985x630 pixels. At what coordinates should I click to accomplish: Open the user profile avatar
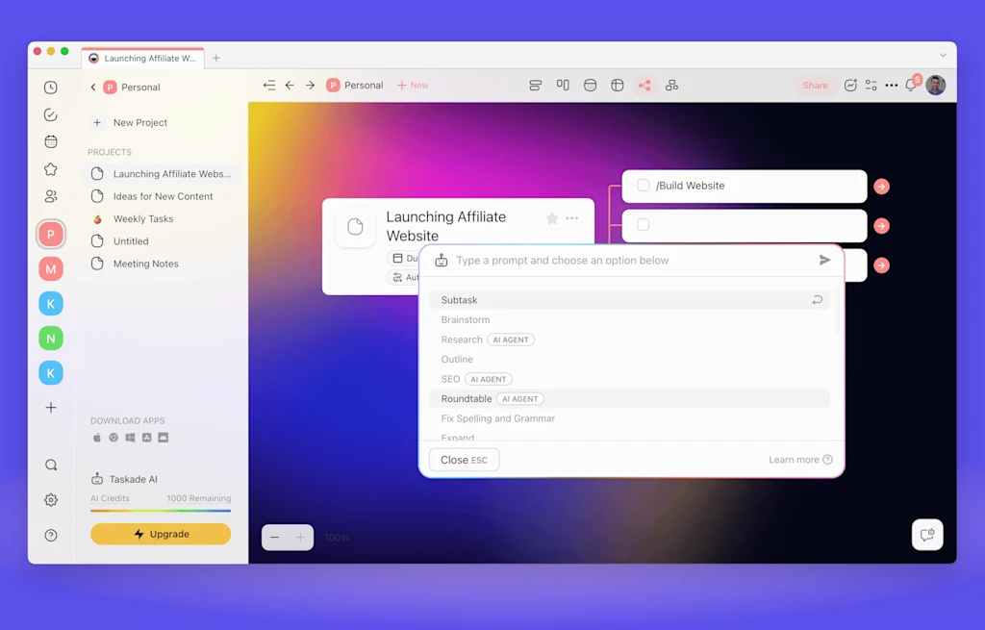(x=936, y=85)
